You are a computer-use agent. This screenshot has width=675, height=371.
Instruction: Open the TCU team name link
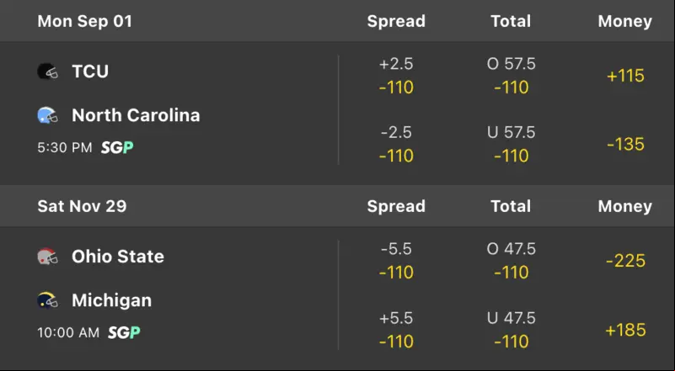(x=90, y=72)
